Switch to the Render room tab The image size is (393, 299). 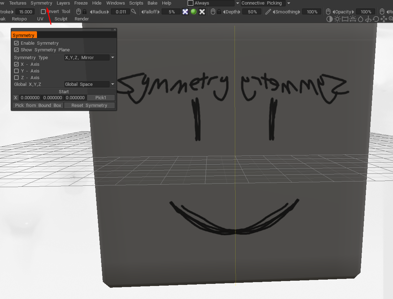click(82, 19)
